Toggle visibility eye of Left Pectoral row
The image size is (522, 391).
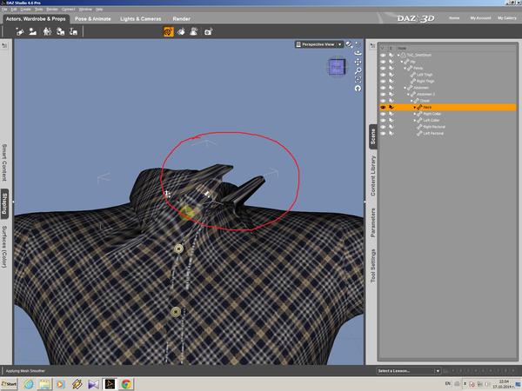383,133
